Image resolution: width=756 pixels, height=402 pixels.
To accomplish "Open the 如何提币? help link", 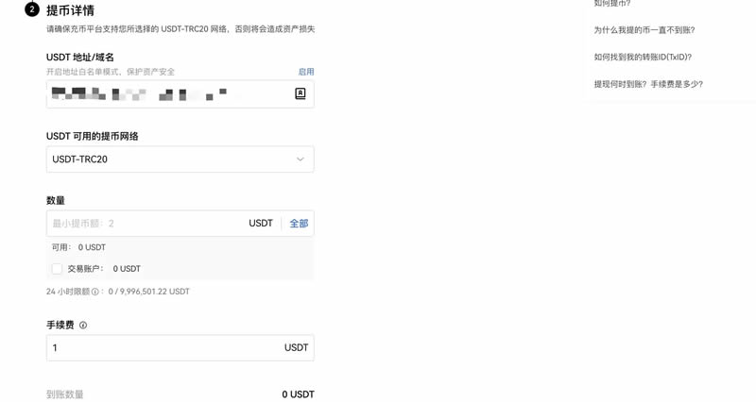I will (x=611, y=4).
